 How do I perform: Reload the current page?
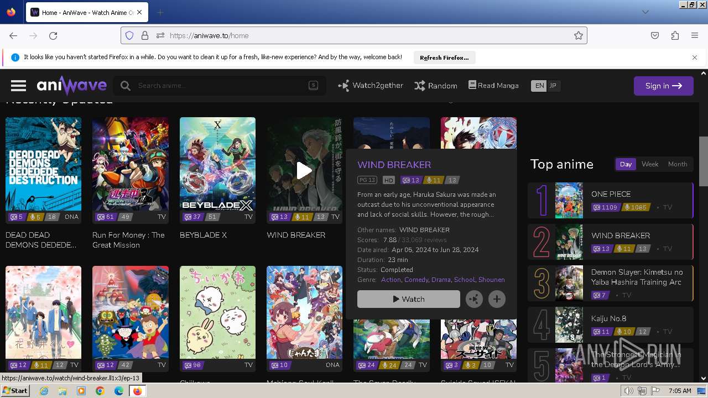[53, 35]
